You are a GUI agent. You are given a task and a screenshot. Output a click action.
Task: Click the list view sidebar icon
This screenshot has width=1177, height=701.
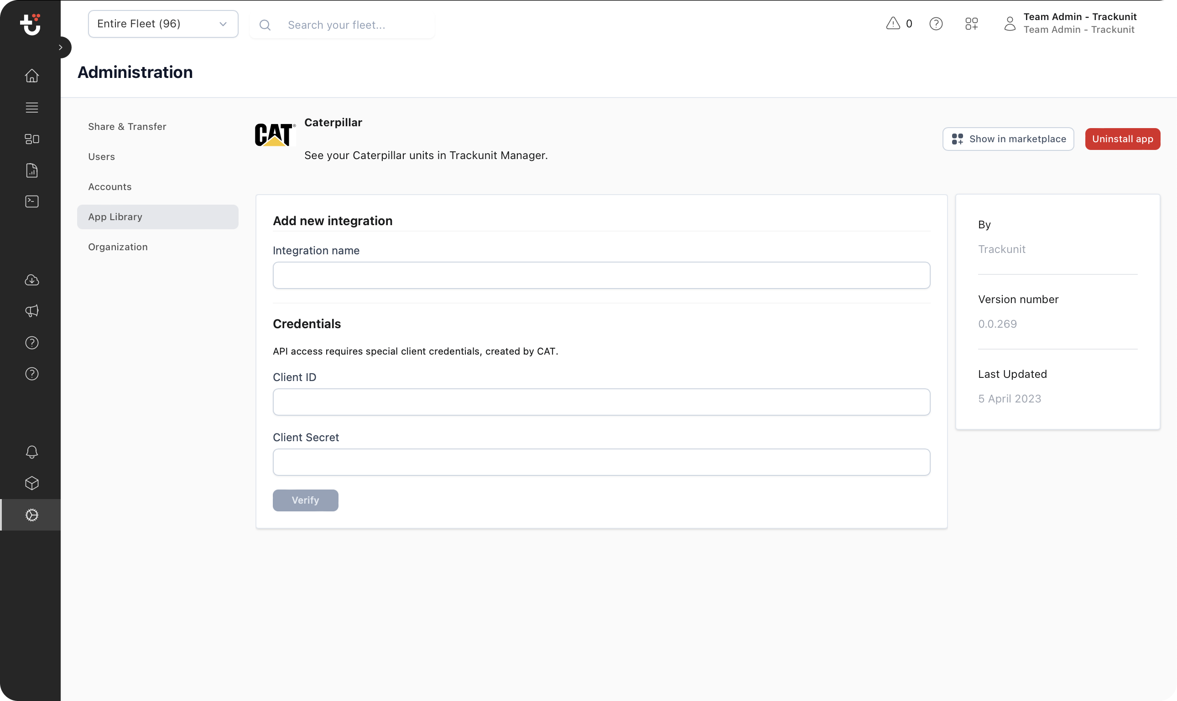click(31, 108)
